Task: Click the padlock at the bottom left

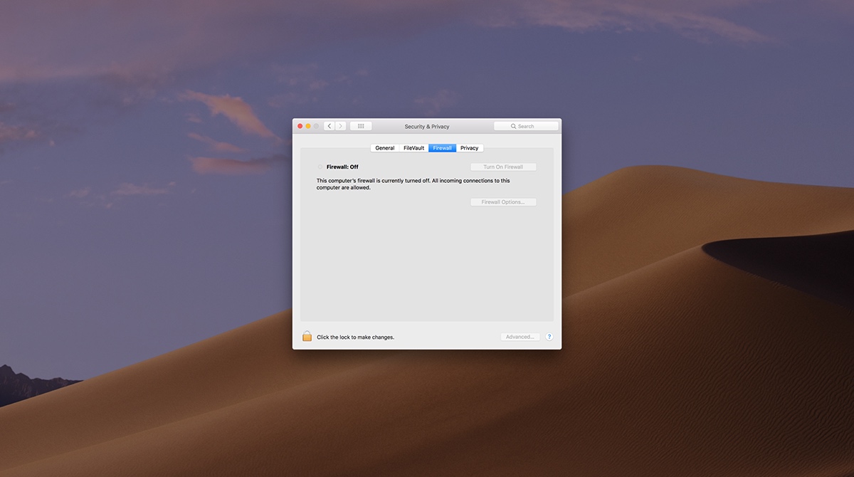Action: 307,335
